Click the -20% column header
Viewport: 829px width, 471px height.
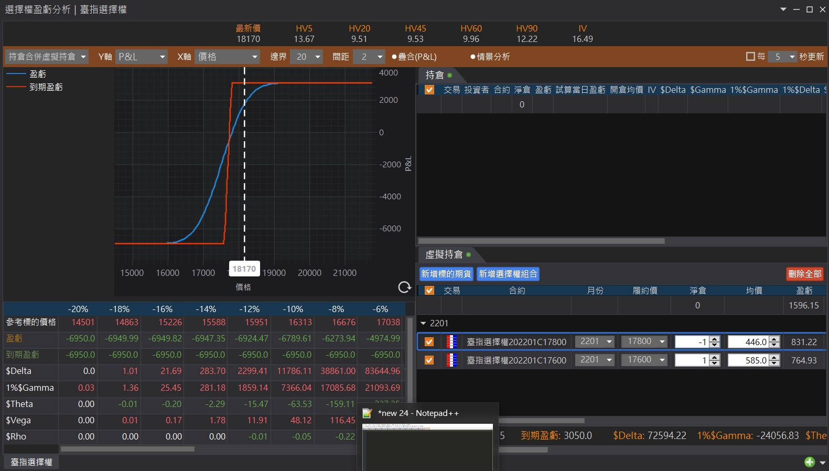[78, 309]
